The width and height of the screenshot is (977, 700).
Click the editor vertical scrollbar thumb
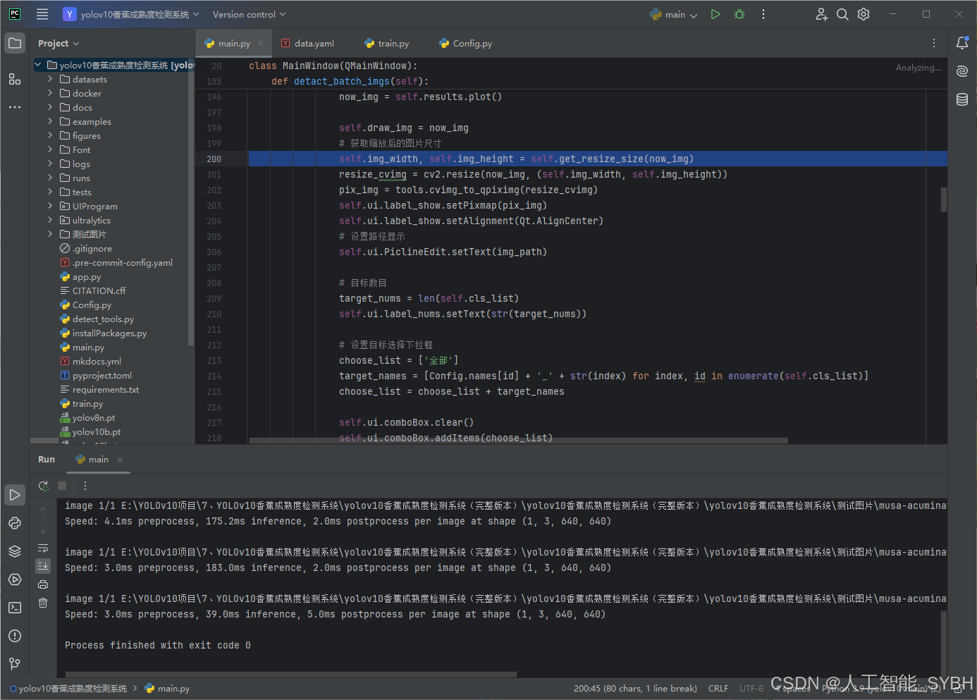[x=944, y=199]
